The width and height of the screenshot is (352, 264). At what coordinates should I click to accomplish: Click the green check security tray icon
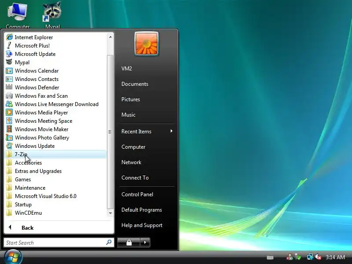(298, 257)
